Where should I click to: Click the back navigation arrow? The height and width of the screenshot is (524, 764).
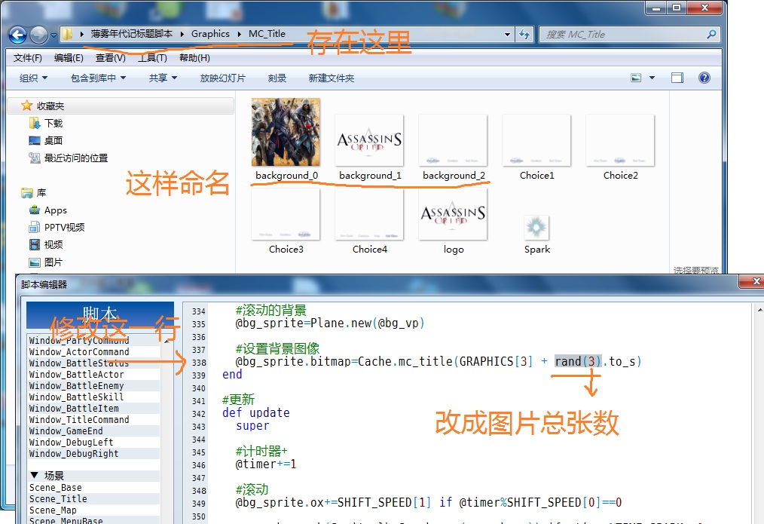18,35
